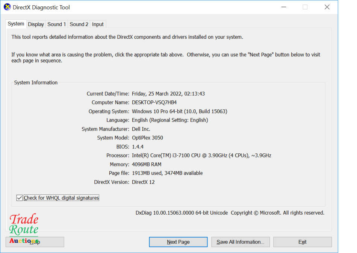Image resolution: width=357 pixels, height=253 pixels.
Task: Toggle Check for WHQL digital signatures
Action: click(20, 198)
